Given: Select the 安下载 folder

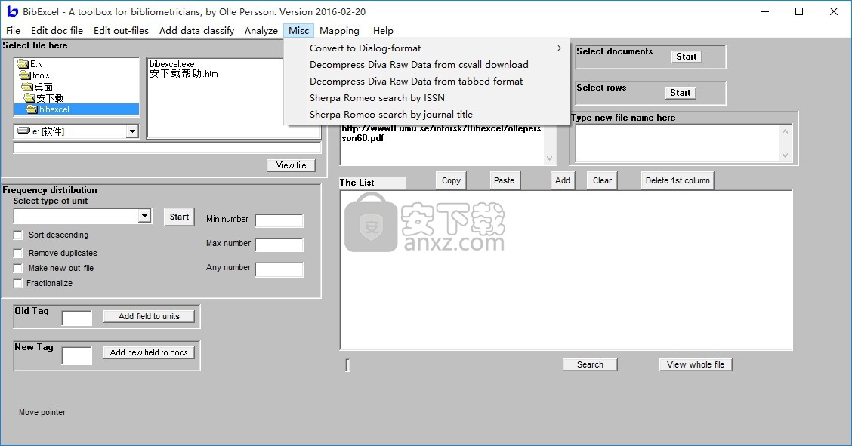Looking at the screenshot, I should (x=44, y=98).
